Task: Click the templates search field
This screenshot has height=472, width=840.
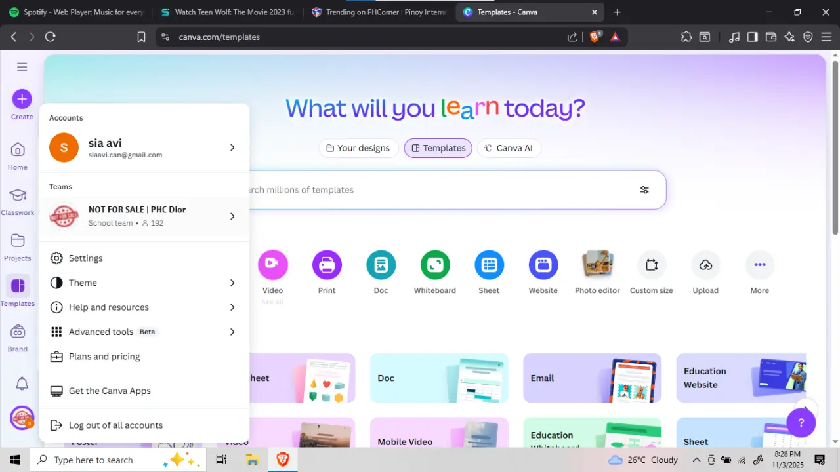Action: click(x=433, y=190)
